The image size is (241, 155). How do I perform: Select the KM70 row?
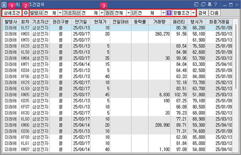[x=118, y=40]
